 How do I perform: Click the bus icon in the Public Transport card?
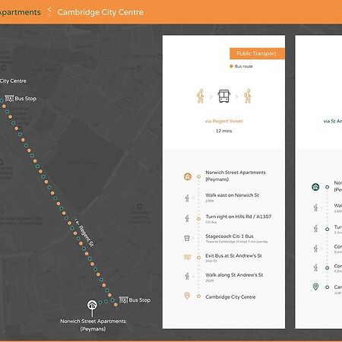pos(224,96)
